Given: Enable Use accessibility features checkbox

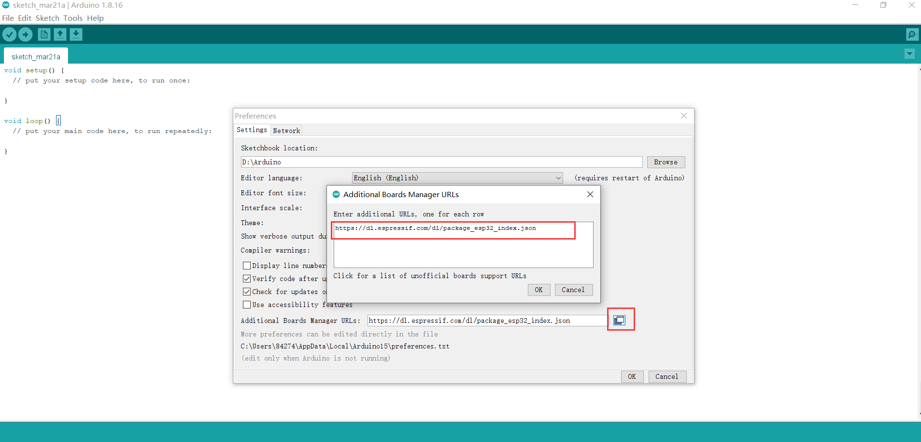Looking at the screenshot, I should (x=247, y=305).
